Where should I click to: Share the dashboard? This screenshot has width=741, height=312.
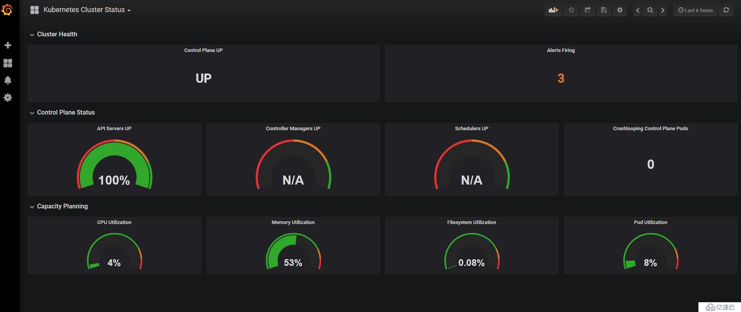587,10
